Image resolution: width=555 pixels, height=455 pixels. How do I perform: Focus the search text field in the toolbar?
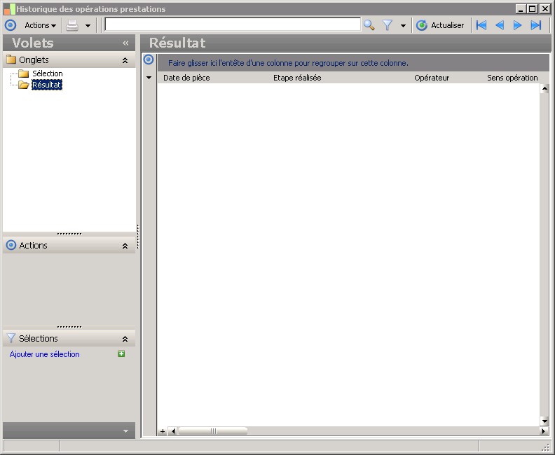(x=233, y=24)
